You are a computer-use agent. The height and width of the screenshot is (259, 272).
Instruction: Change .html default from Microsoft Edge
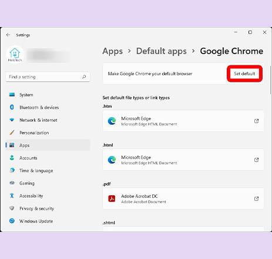[183, 160]
